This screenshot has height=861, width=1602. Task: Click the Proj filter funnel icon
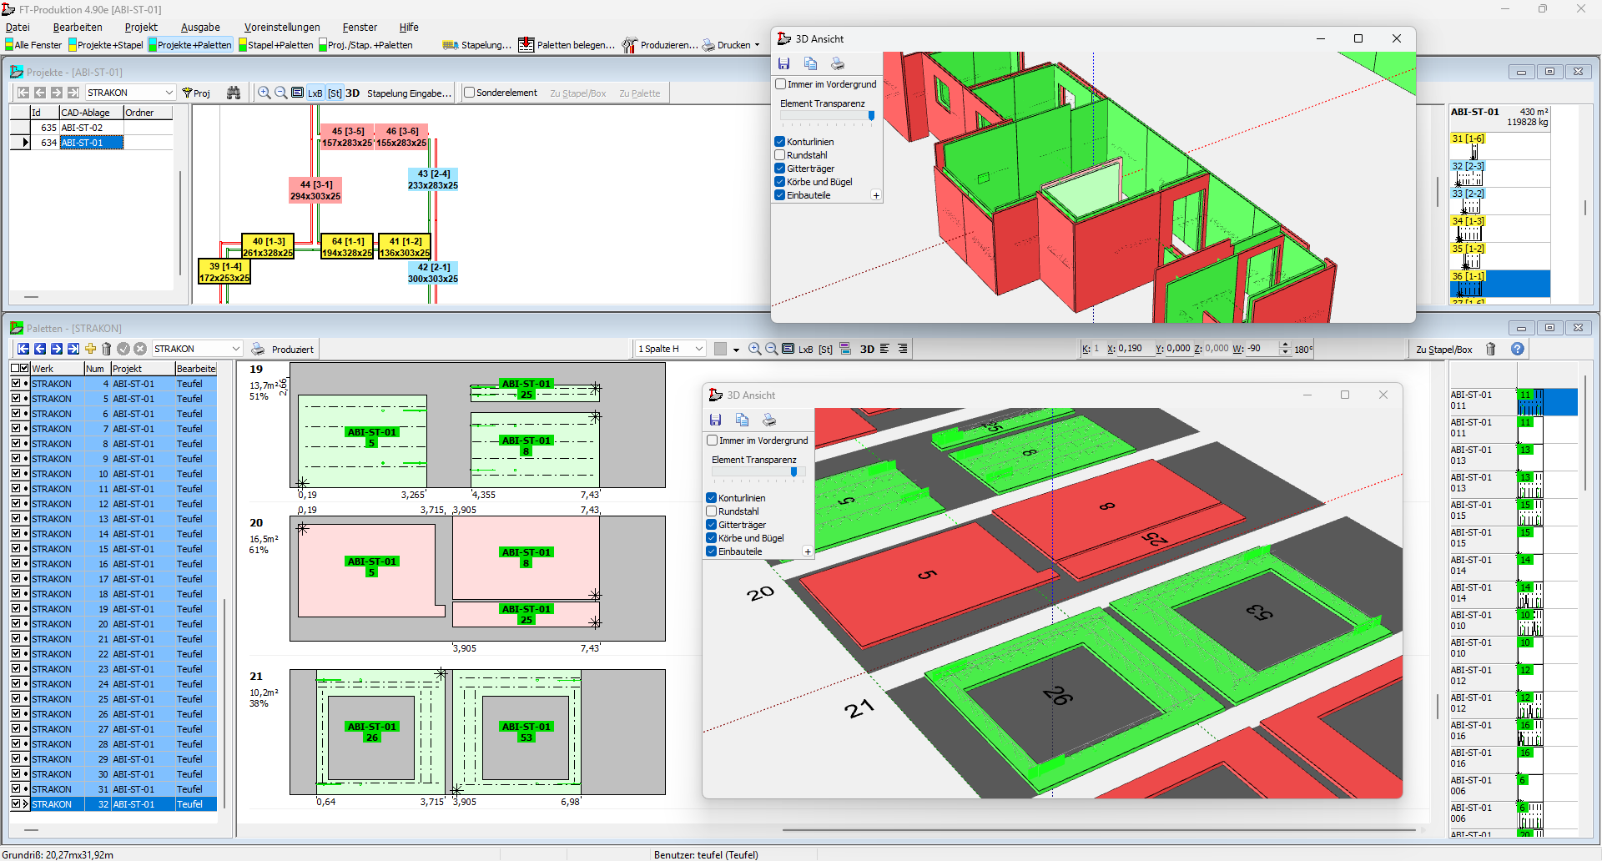coord(187,93)
